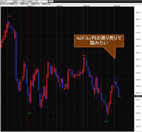Click the small button right of date field
This screenshot has width=142, height=132.
pyautogui.click(x=51, y=2)
